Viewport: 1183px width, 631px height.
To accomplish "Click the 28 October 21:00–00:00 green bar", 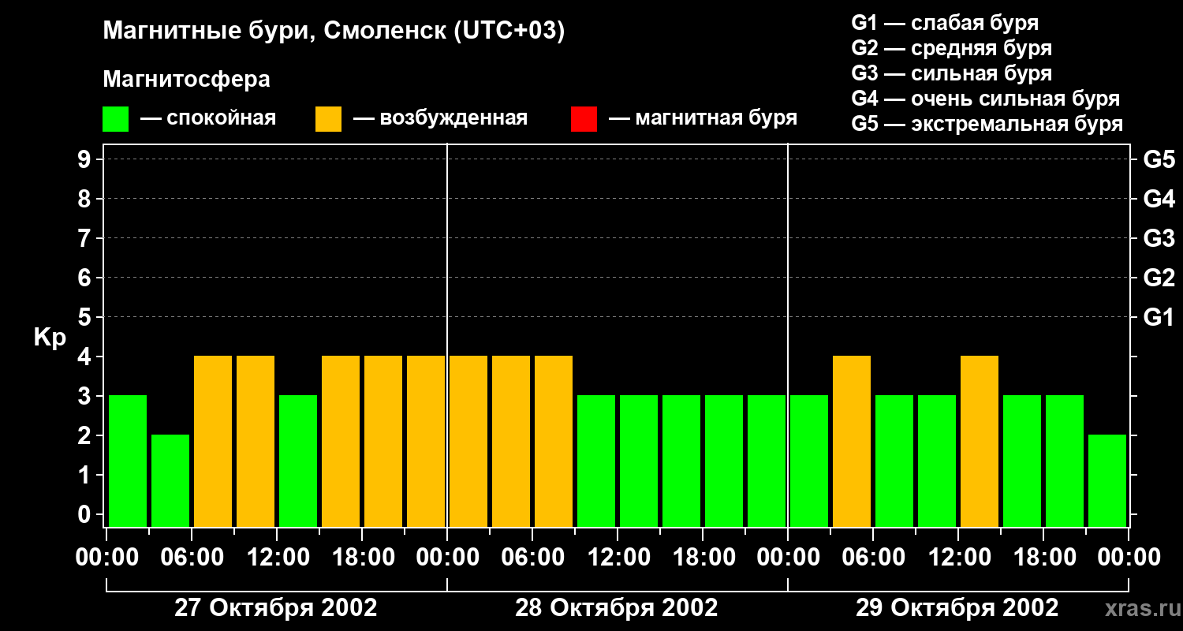I will [767, 461].
